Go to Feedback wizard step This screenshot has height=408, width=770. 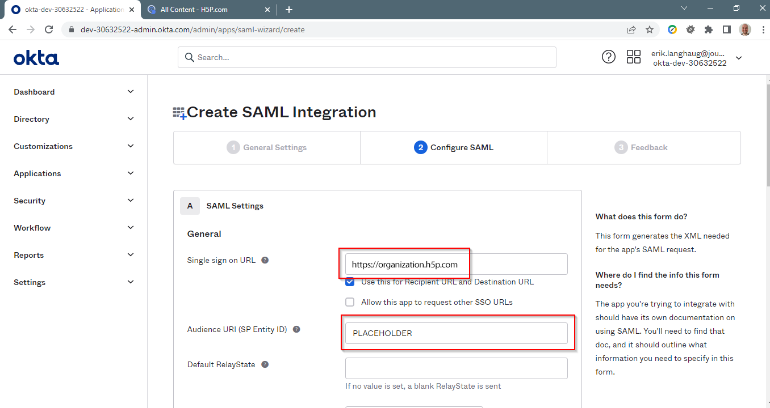click(x=644, y=147)
